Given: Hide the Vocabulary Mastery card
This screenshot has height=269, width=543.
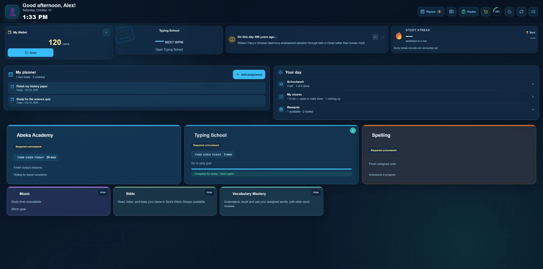Looking at the screenshot, I should pos(316,193).
